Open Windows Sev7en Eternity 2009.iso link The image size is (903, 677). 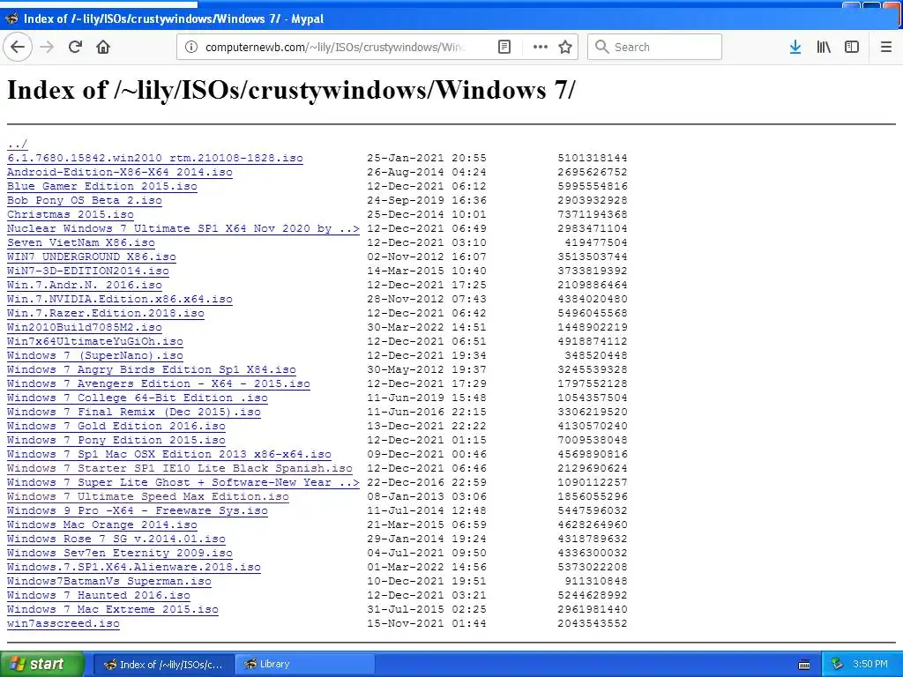[x=120, y=553]
